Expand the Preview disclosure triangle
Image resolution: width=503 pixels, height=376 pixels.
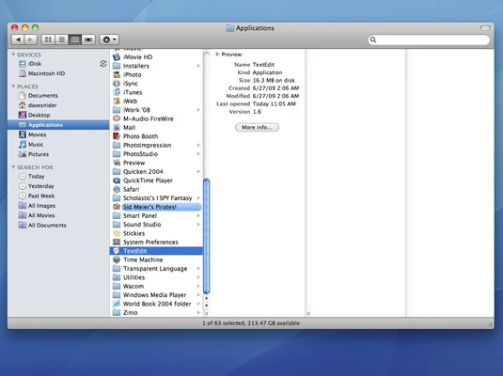coord(217,55)
